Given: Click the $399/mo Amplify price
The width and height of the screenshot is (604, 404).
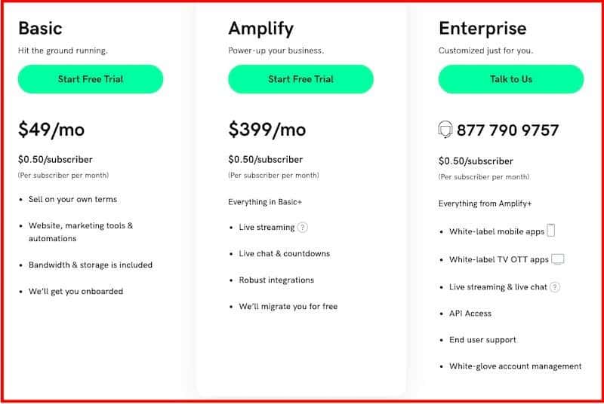Looking at the screenshot, I should (267, 130).
